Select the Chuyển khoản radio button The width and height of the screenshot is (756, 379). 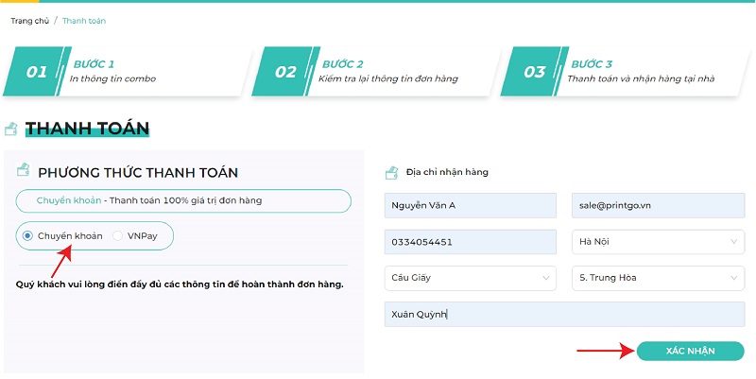tap(28, 235)
